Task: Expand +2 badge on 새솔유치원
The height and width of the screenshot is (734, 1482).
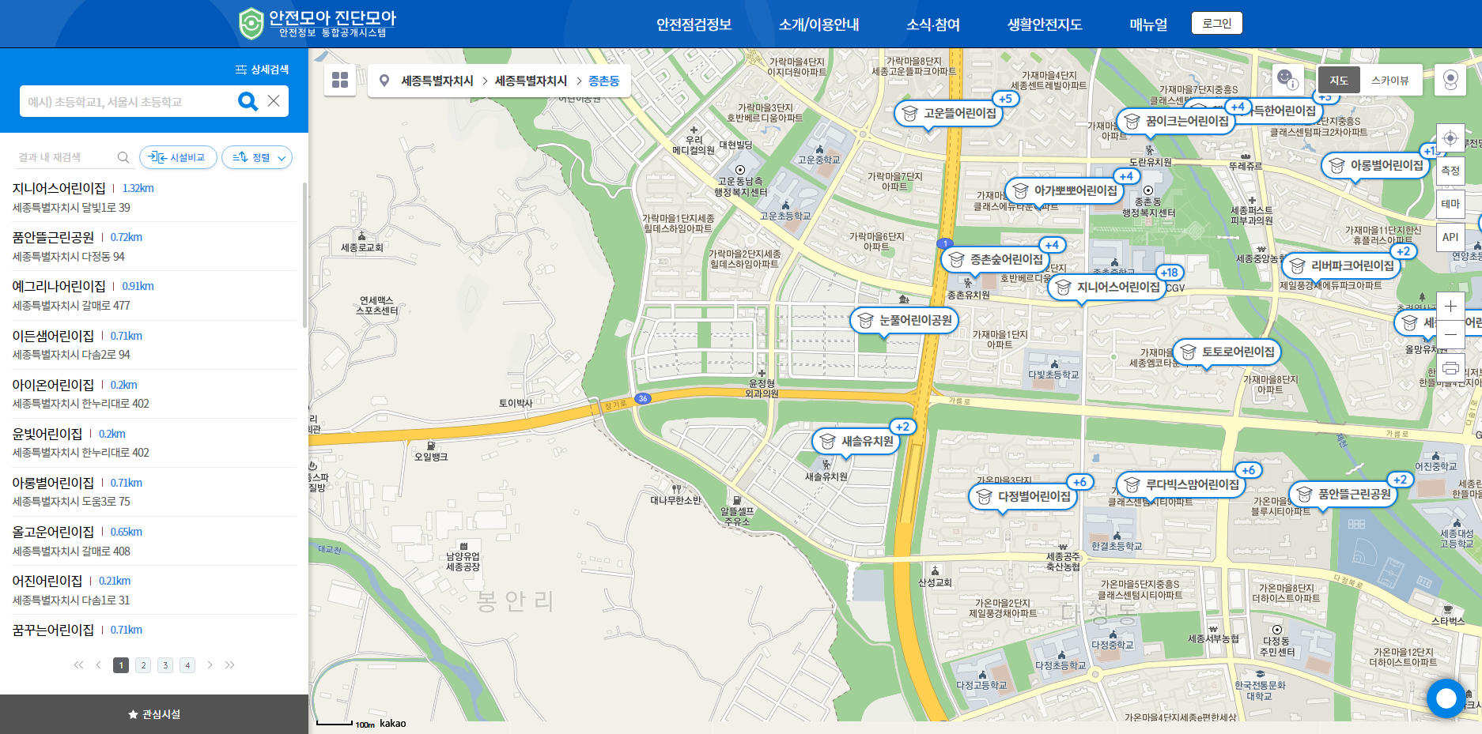Action: click(902, 427)
